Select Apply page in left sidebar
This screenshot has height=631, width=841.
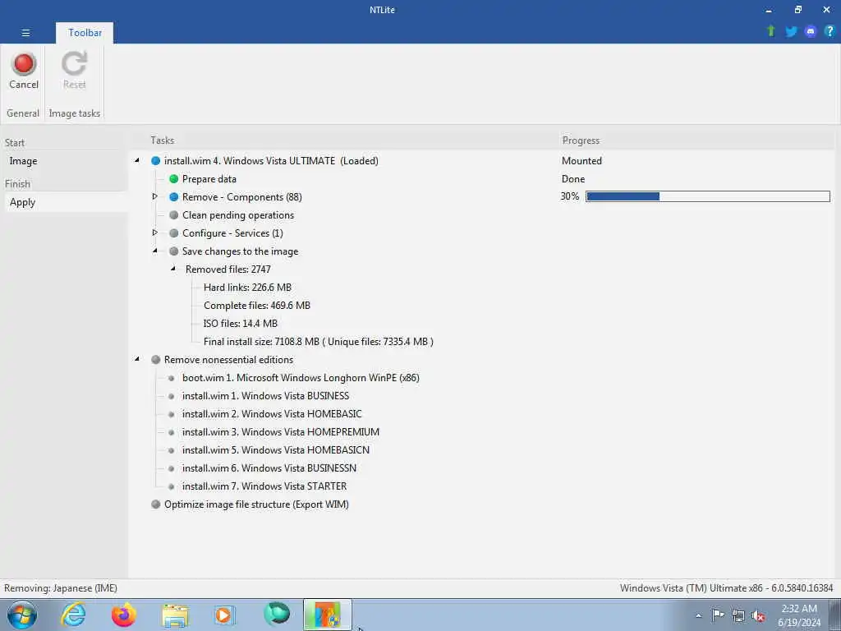click(x=66, y=202)
